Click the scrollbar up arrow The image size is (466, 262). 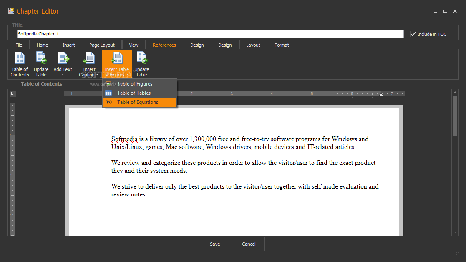click(x=455, y=92)
